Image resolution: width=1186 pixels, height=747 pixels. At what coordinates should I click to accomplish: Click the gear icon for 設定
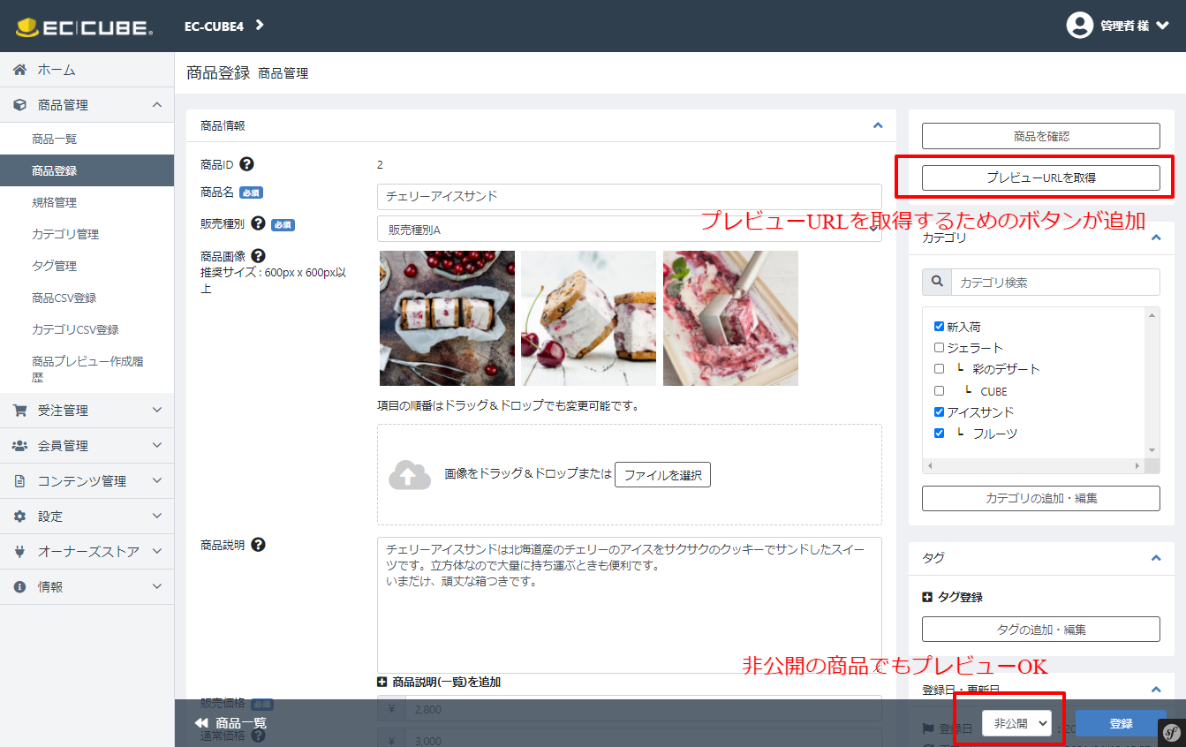(x=19, y=517)
